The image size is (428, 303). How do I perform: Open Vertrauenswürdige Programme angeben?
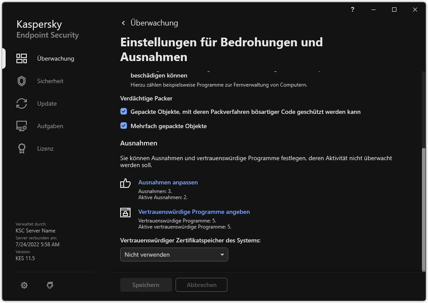pyautogui.click(x=194, y=212)
